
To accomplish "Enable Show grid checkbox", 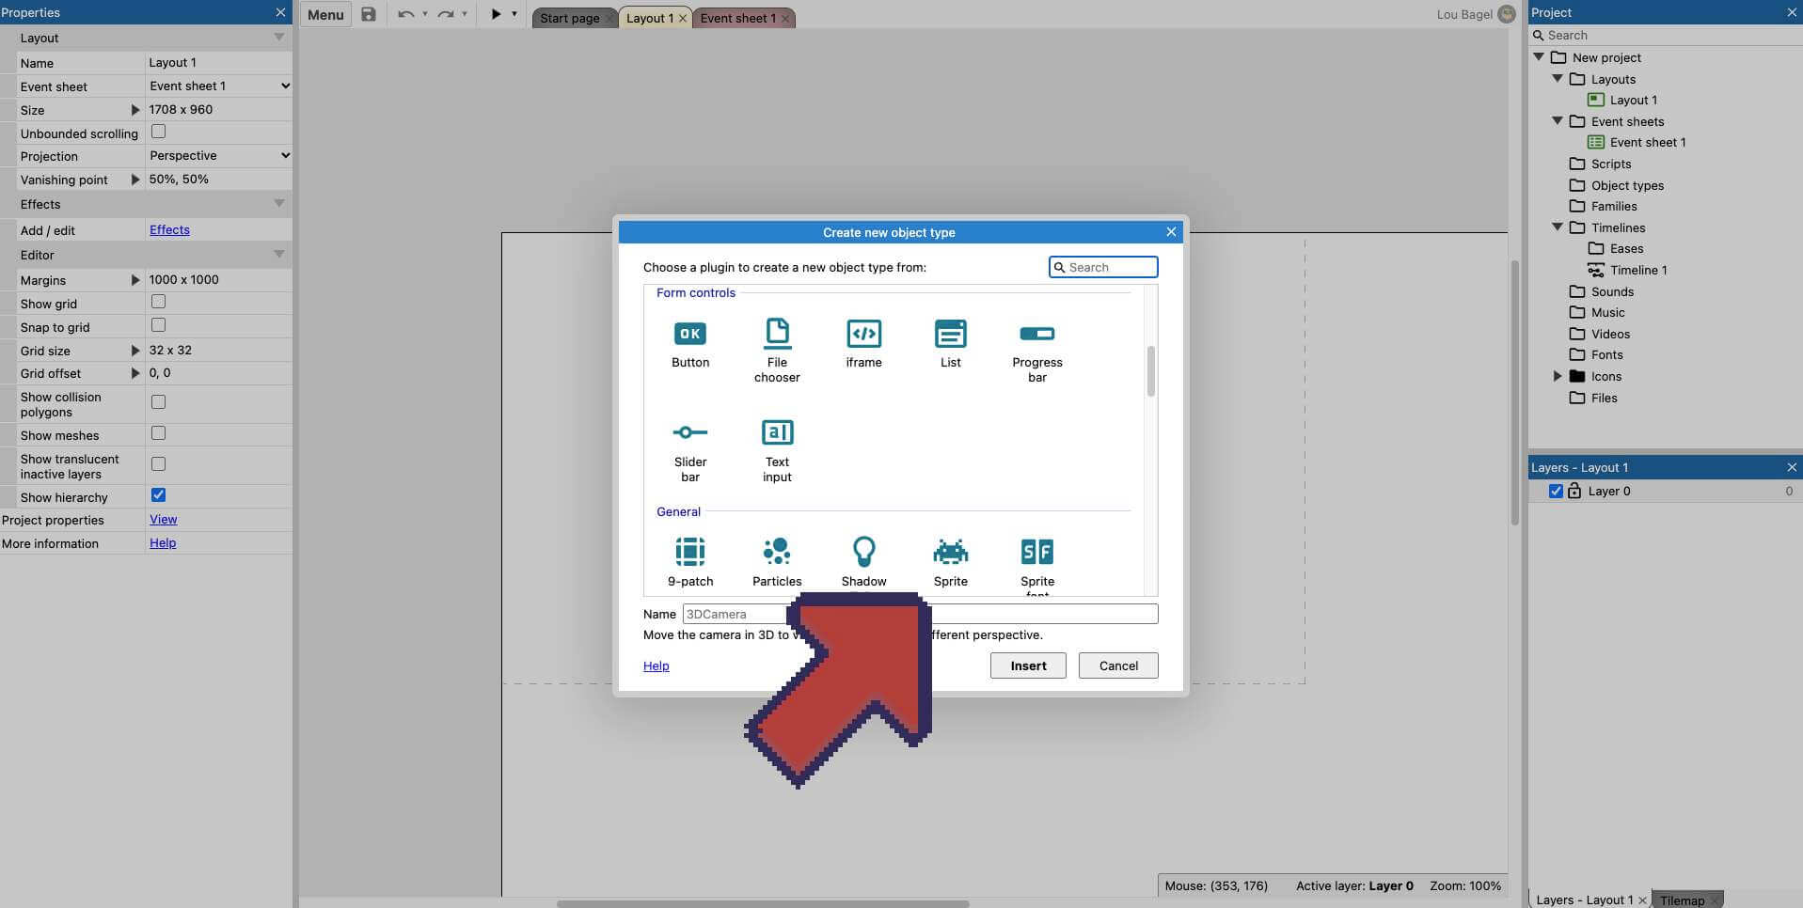I will tap(158, 302).
